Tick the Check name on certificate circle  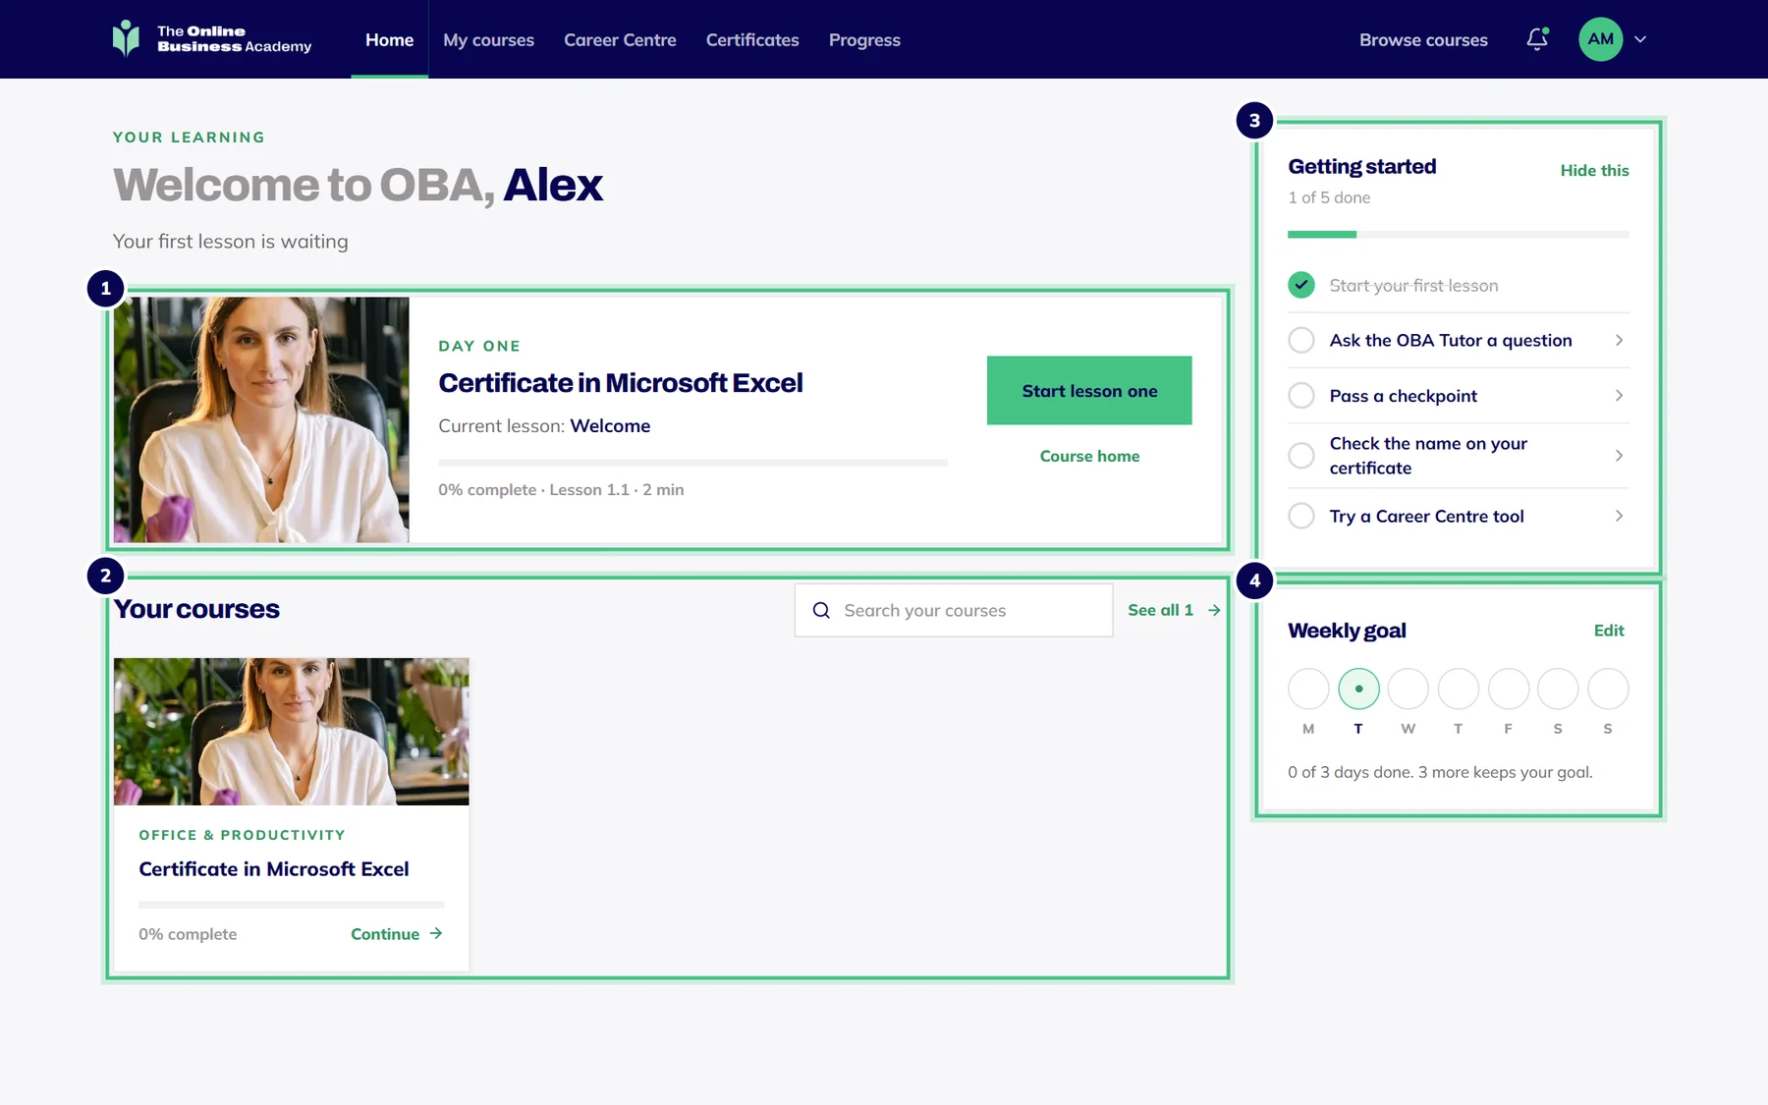point(1301,455)
